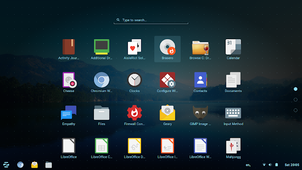Open Activity Journal app

[68, 49]
